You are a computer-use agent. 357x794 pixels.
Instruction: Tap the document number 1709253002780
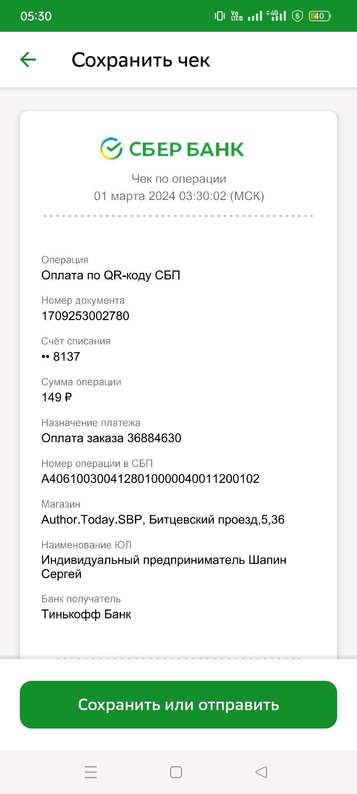click(85, 316)
